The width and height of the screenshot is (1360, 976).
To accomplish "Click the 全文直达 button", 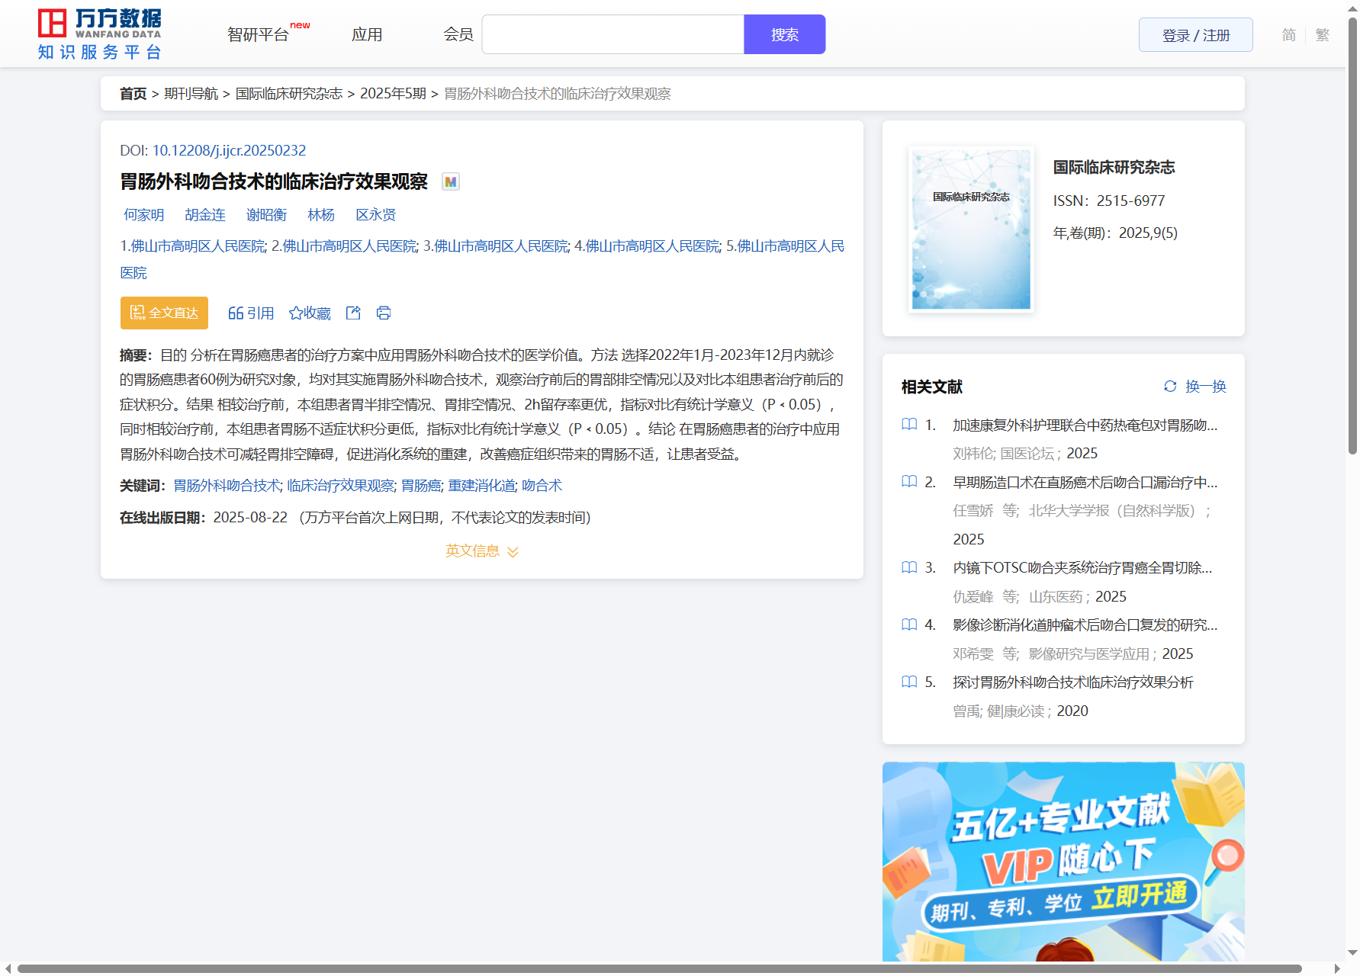I will pos(164,313).
